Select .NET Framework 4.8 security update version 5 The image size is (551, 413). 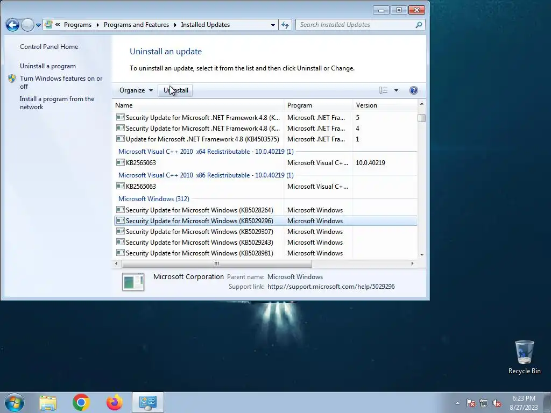pyautogui.click(x=266, y=118)
